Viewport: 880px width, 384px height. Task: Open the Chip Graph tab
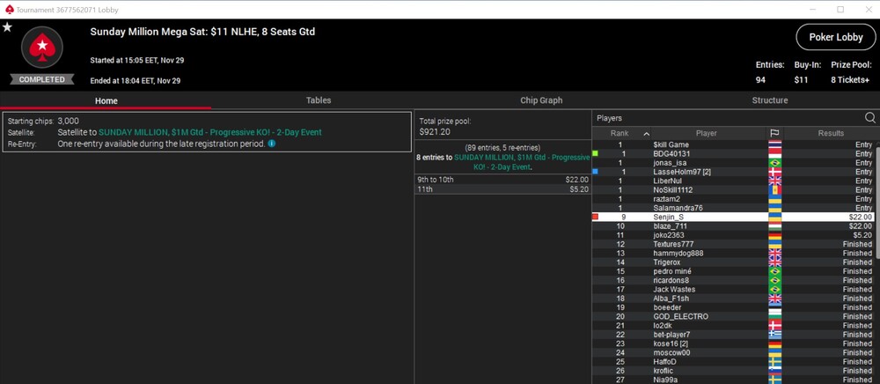click(541, 100)
